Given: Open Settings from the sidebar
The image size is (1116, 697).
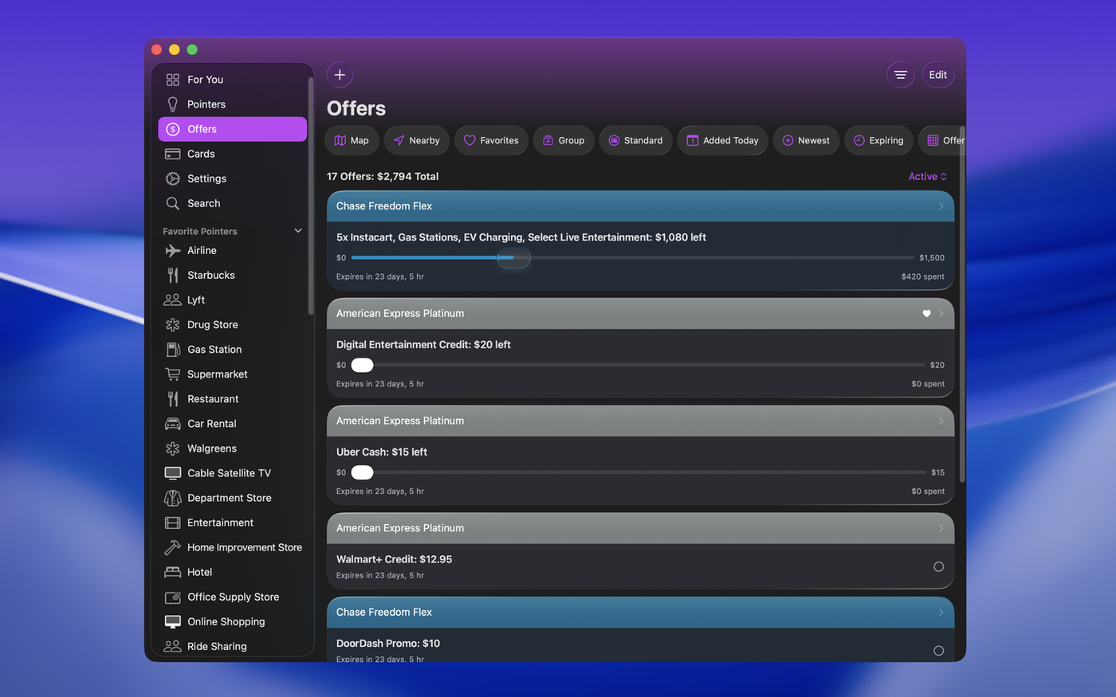Looking at the screenshot, I should click(x=206, y=178).
